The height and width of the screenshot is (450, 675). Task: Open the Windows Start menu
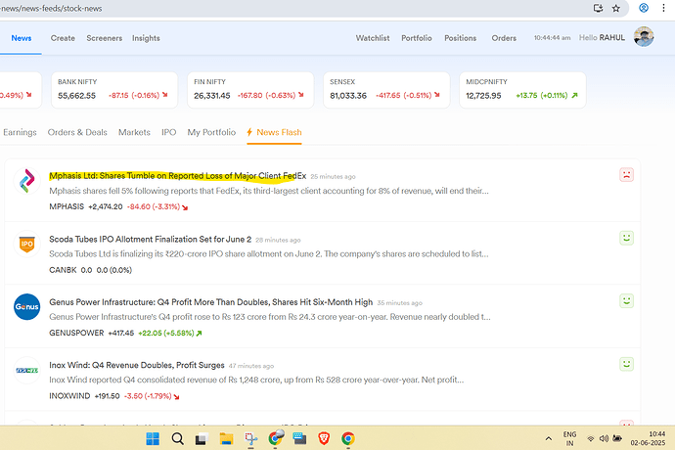tap(153, 439)
